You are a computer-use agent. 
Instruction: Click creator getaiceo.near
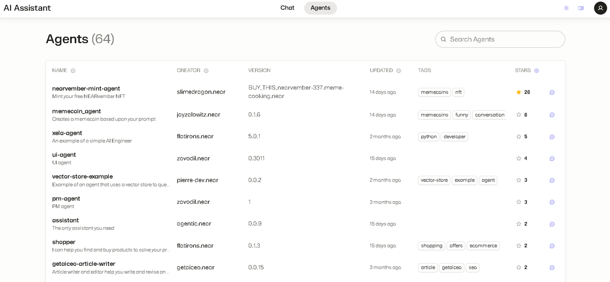tap(196, 268)
